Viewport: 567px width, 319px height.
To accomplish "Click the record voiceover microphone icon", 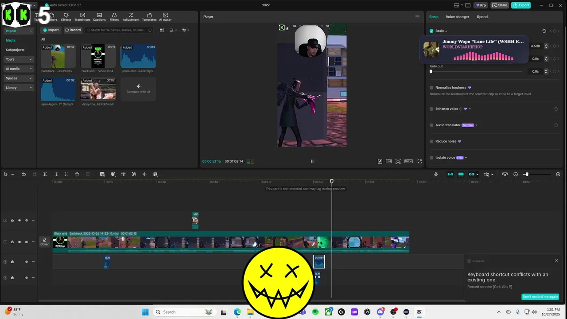I will pos(436,174).
